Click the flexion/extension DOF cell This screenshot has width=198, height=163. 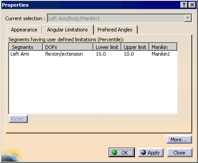64,54
